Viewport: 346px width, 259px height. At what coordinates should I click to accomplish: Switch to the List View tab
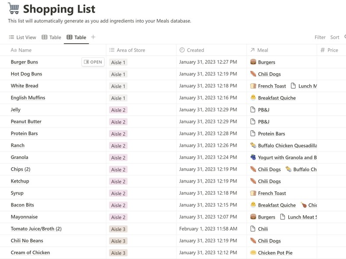pos(22,38)
